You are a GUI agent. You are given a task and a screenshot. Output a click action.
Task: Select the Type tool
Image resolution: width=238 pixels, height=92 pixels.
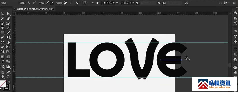[x=3, y=28]
